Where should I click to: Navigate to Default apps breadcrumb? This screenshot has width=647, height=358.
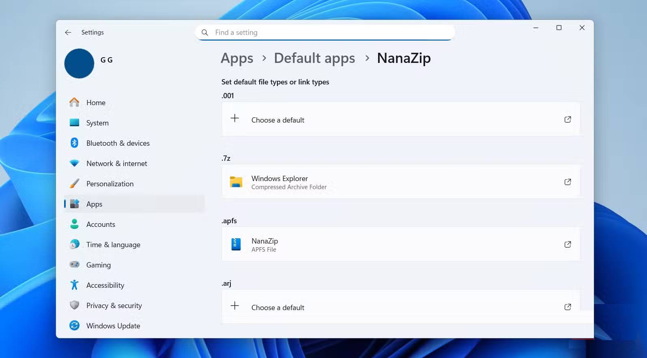coord(314,58)
